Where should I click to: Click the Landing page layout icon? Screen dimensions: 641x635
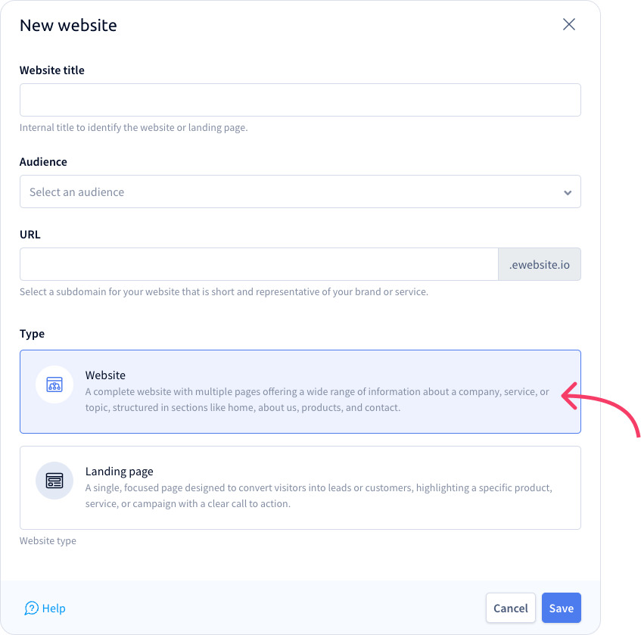pyautogui.click(x=54, y=481)
